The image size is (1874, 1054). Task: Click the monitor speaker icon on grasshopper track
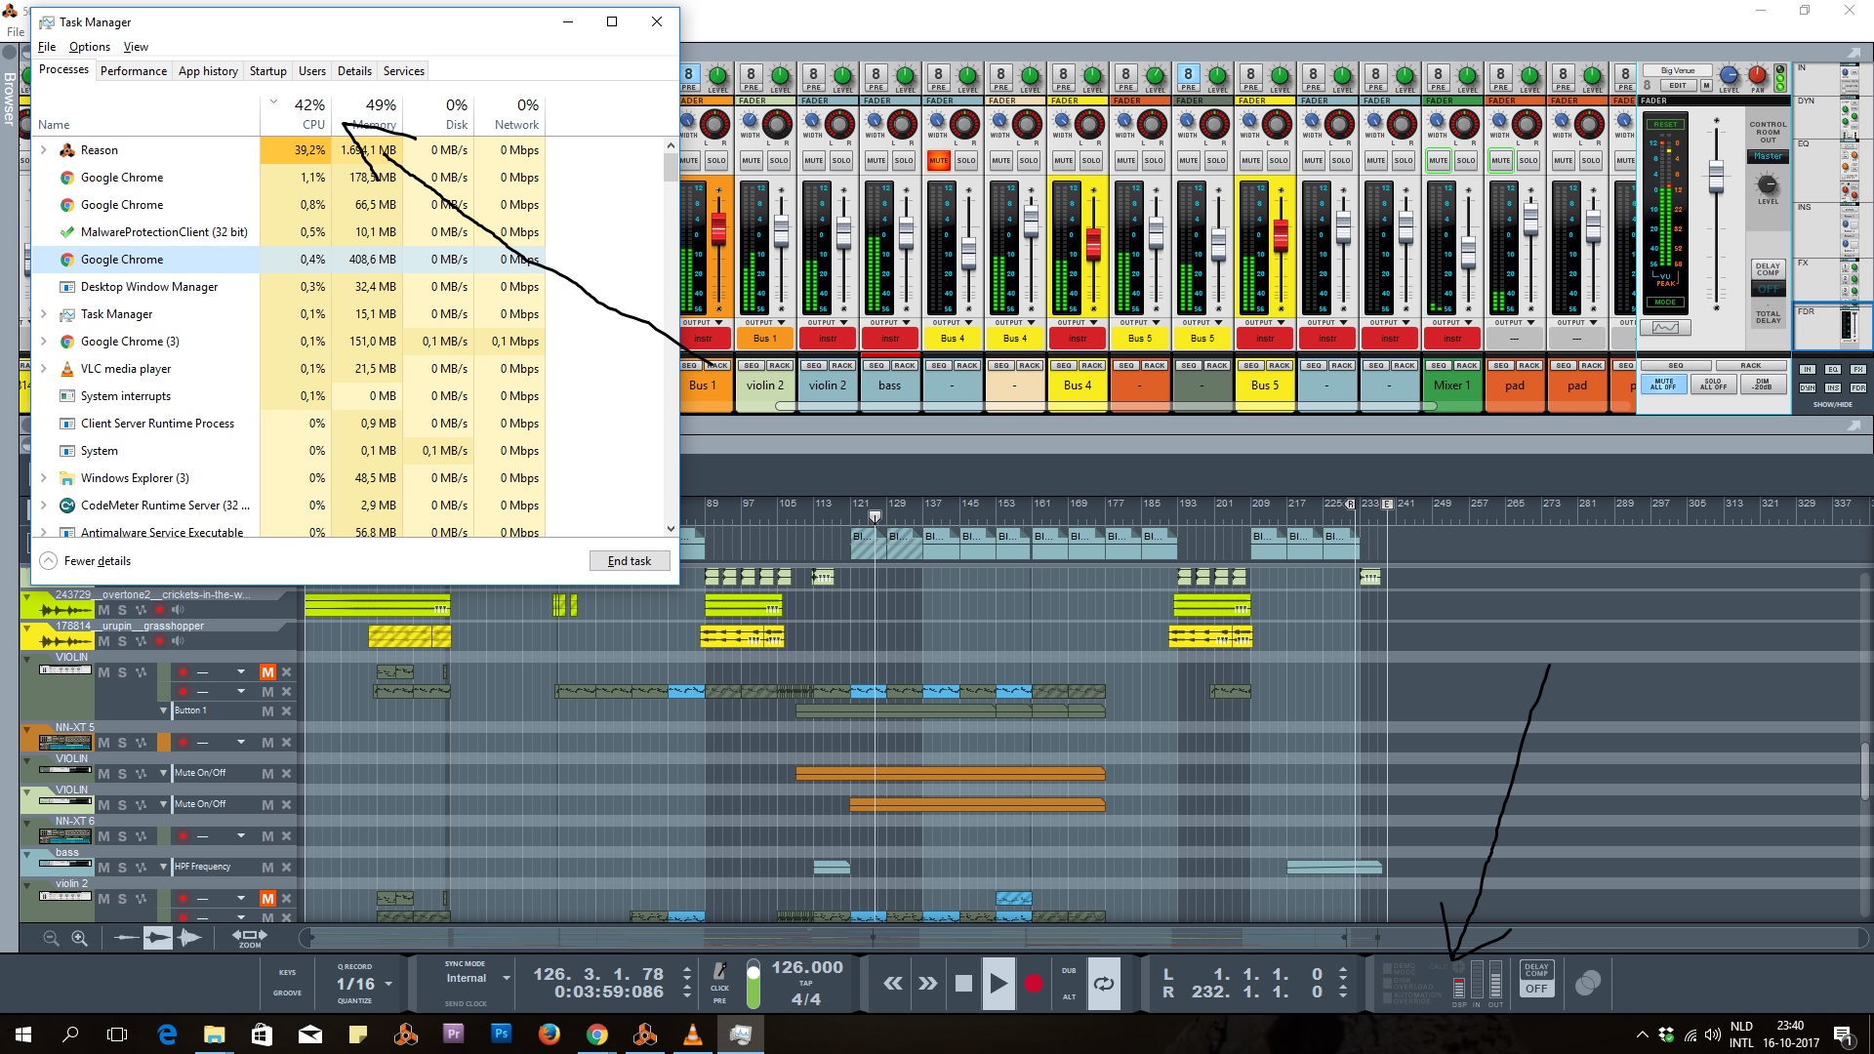point(178,641)
